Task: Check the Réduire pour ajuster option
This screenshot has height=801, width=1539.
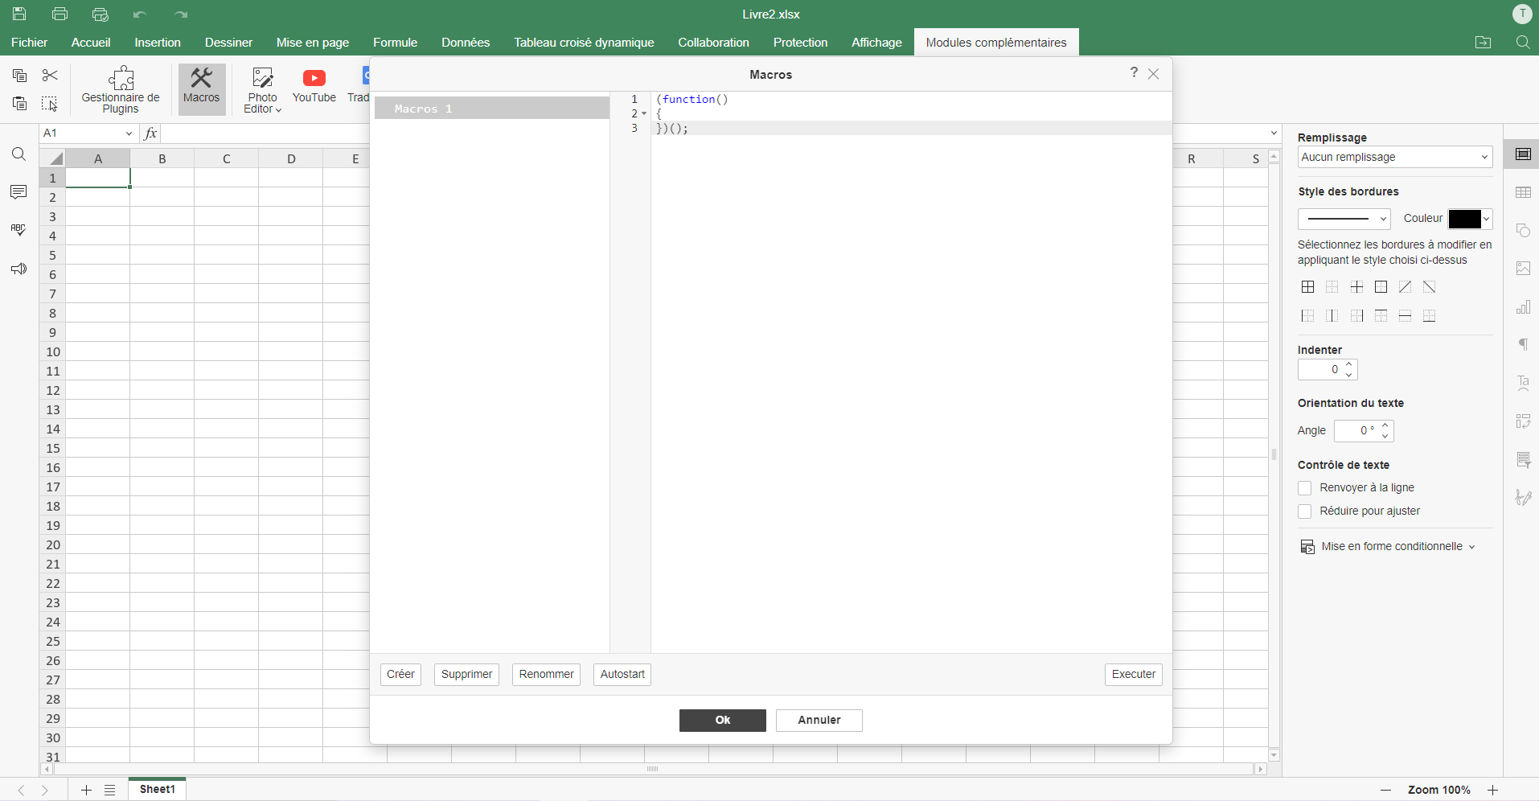Action: pyautogui.click(x=1305, y=511)
